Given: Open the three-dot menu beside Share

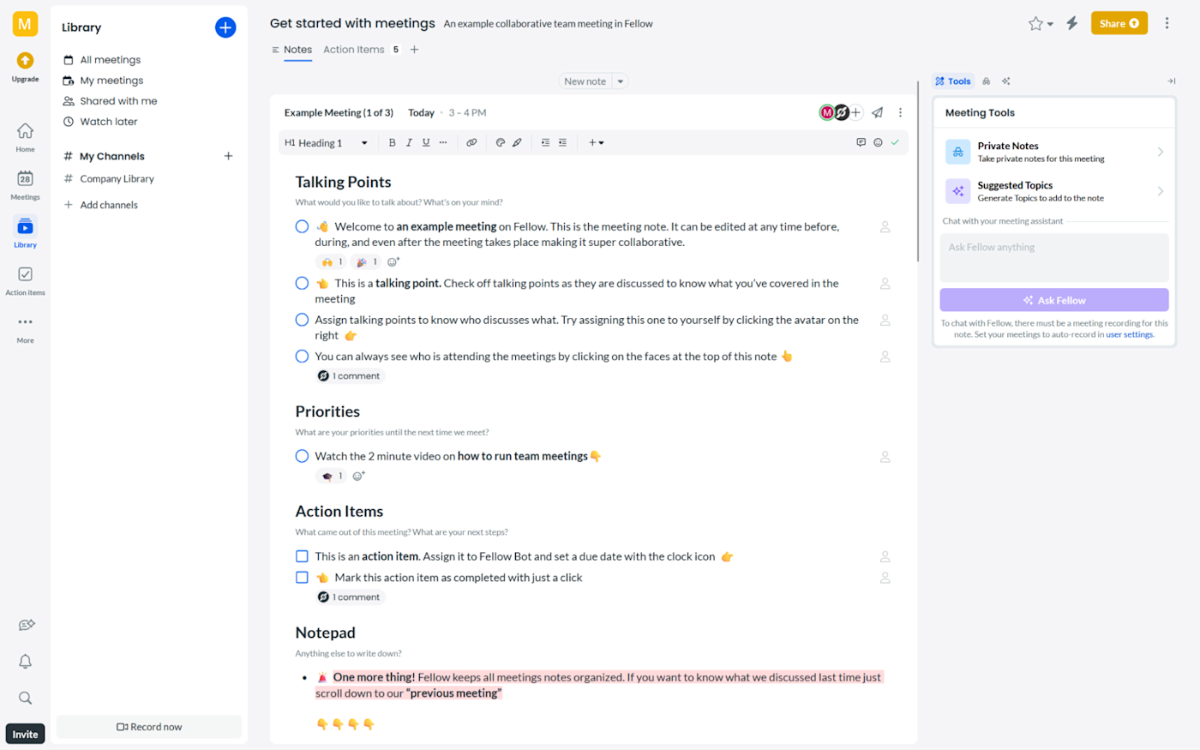Looking at the screenshot, I should [x=1167, y=23].
